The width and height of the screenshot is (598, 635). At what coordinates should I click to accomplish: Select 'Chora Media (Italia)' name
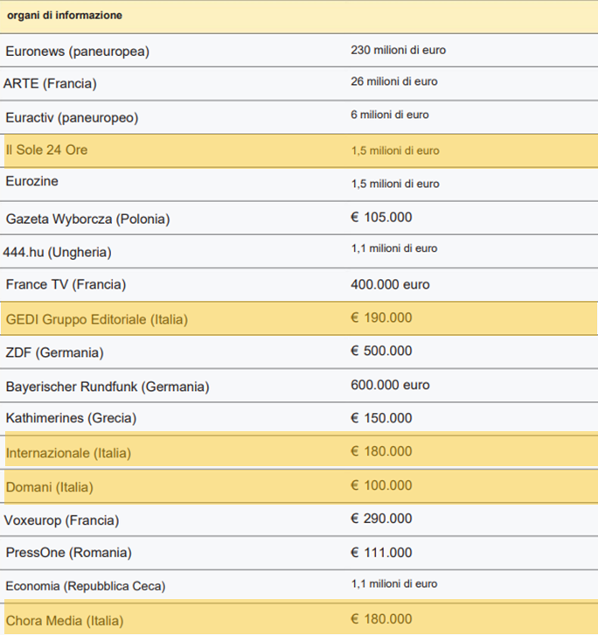point(65,621)
